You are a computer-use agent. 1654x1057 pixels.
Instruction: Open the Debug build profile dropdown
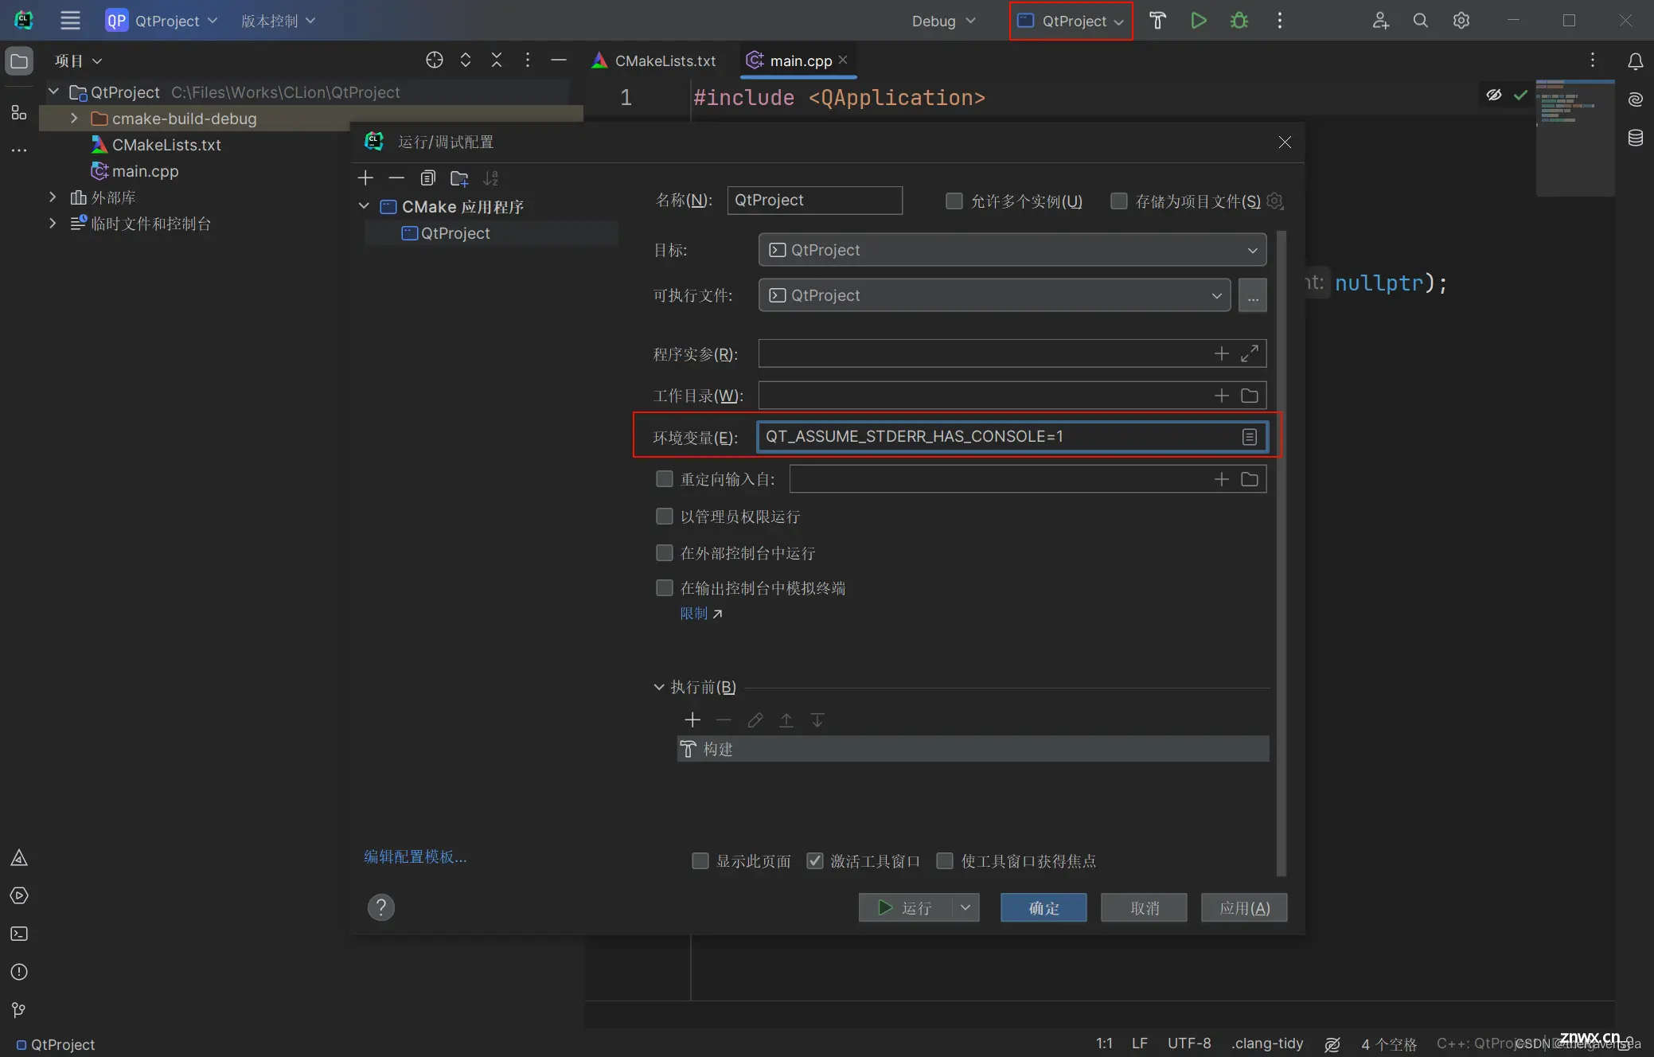(x=943, y=21)
